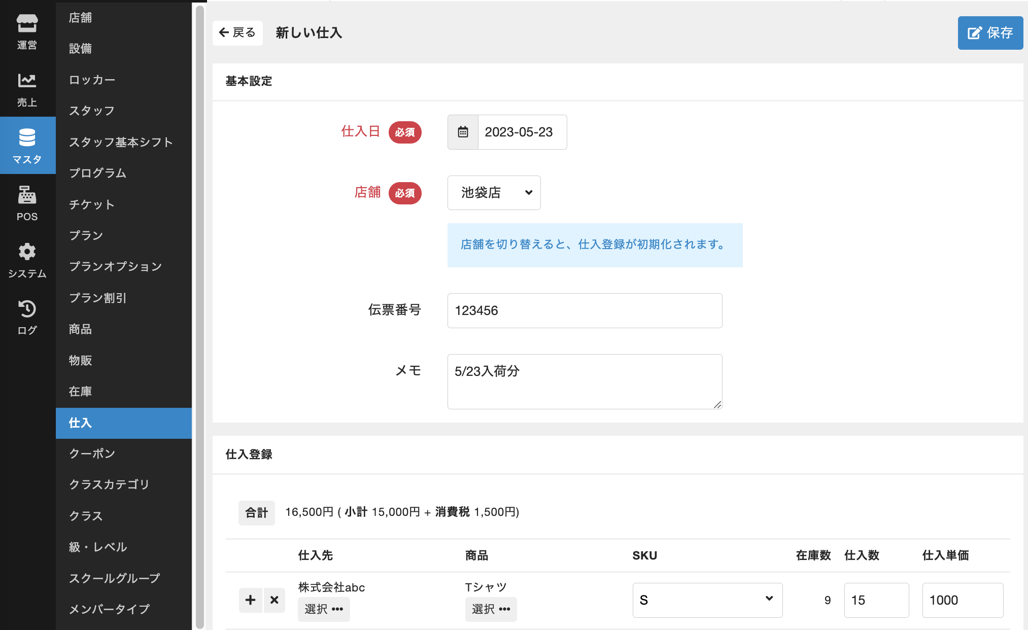Click the 伝票番号 input field

click(x=585, y=310)
